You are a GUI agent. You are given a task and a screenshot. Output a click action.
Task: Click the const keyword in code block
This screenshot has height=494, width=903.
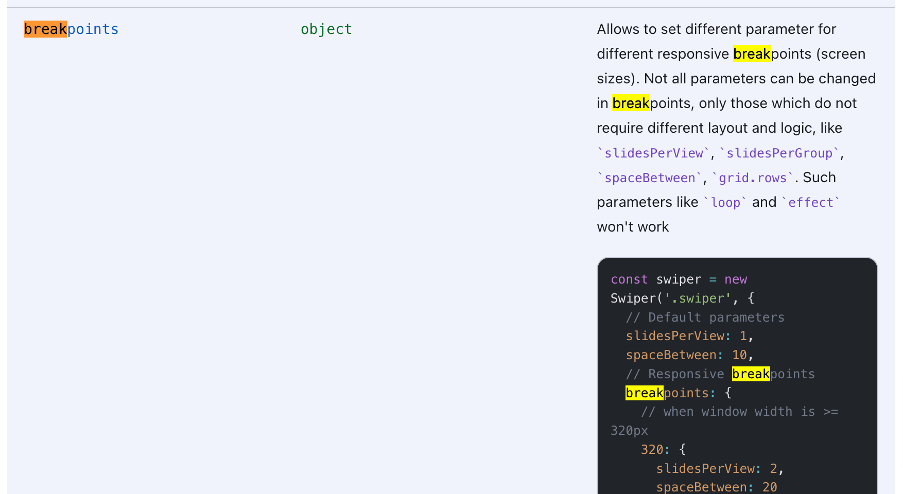coord(629,279)
